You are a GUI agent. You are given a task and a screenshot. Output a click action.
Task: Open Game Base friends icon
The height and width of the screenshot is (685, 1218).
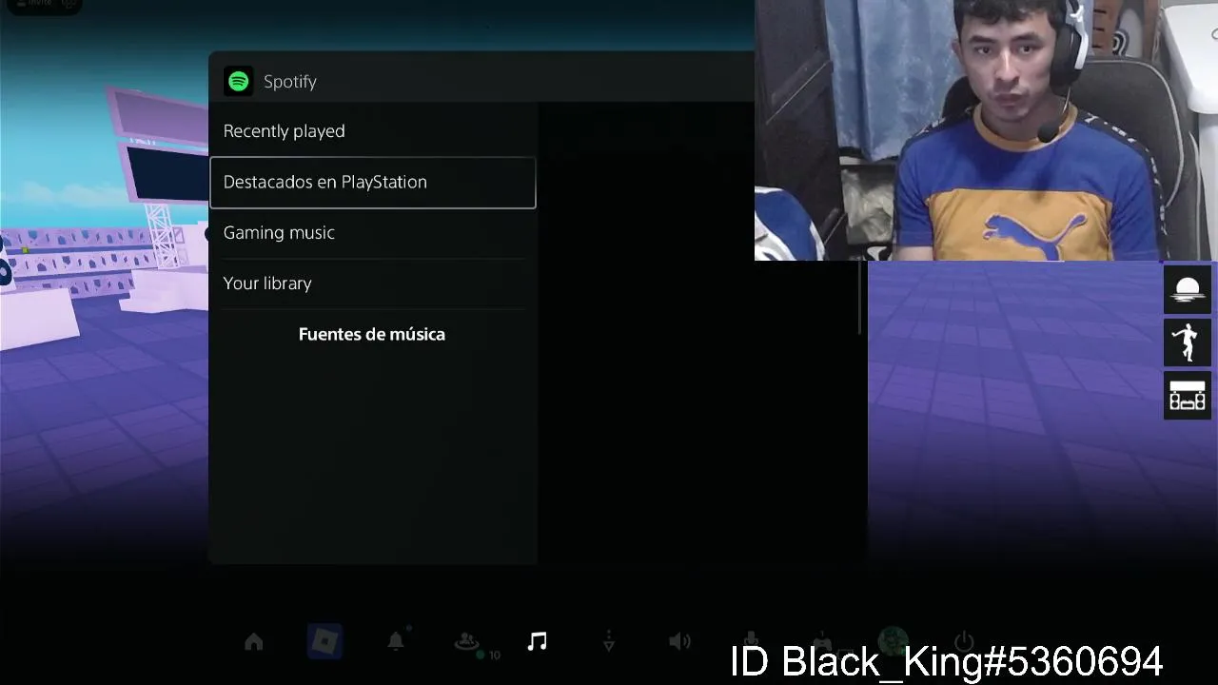(467, 642)
